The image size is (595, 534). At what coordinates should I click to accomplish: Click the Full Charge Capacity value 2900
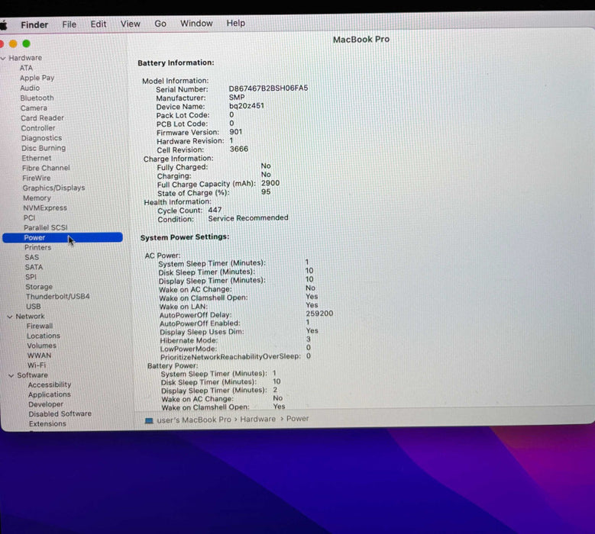[x=270, y=183]
